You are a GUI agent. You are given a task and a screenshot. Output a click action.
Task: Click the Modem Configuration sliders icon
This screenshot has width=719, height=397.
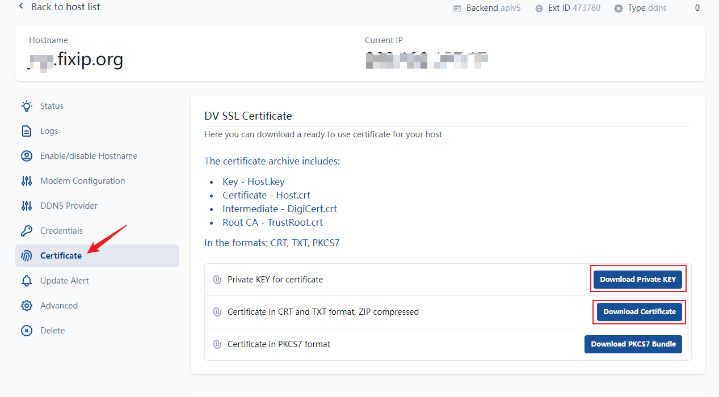27,181
